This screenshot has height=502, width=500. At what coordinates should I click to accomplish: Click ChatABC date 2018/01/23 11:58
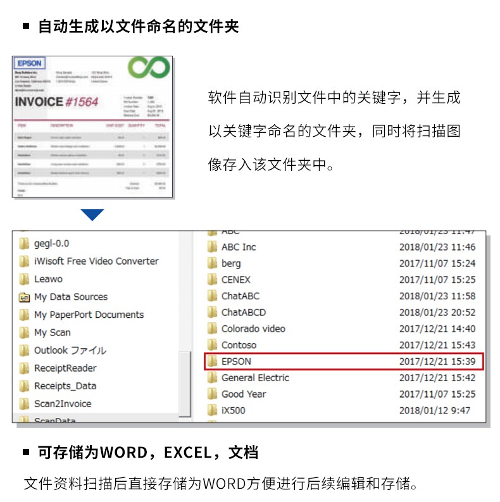(x=437, y=296)
